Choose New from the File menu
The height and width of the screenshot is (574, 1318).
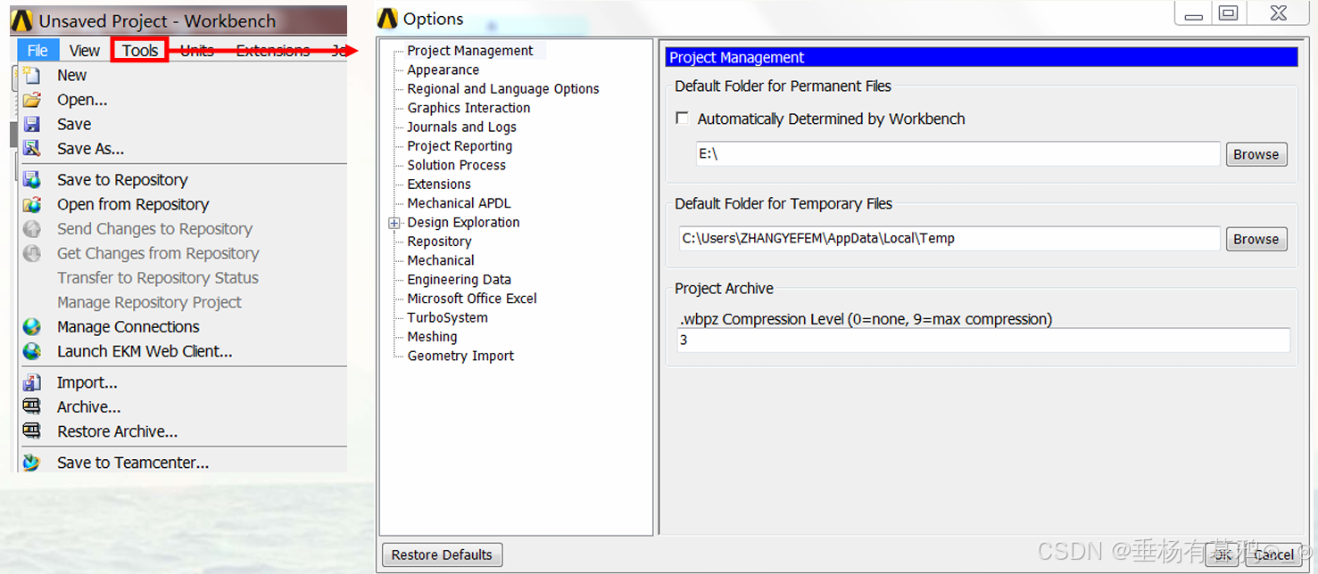click(71, 76)
